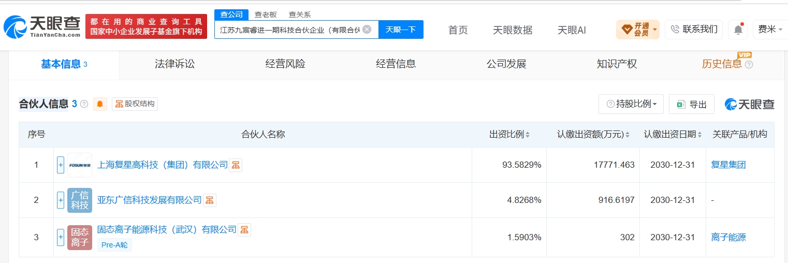This screenshot has height=263, width=788.
Task: Click the 导出 export button
Action: (x=692, y=104)
